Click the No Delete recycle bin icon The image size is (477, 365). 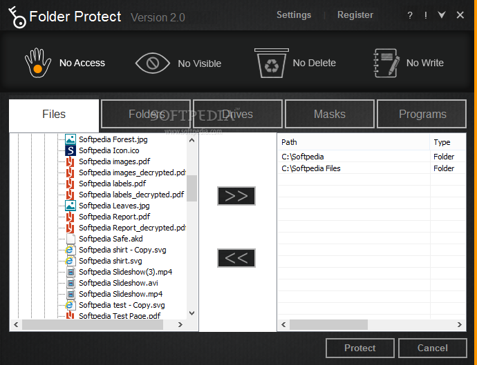272,63
